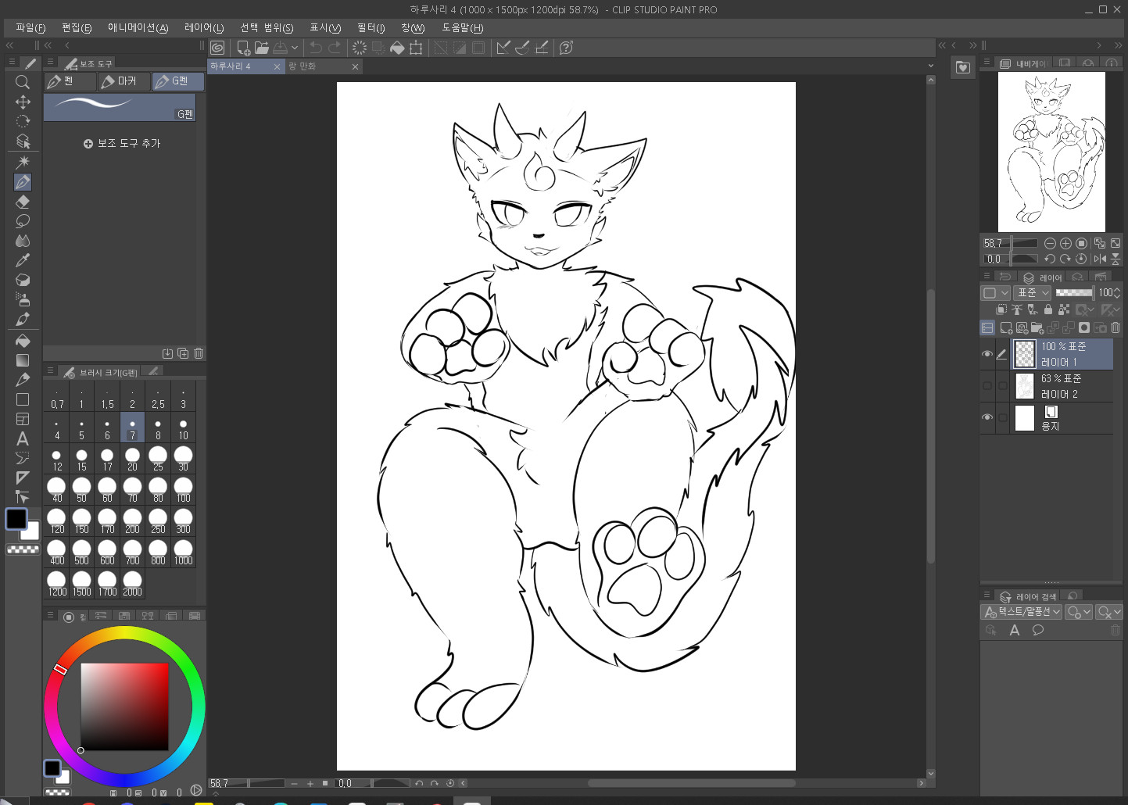Screen dimensions: 1128x805
Task: Undo last action in command bar
Action: (x=316, y=48)
